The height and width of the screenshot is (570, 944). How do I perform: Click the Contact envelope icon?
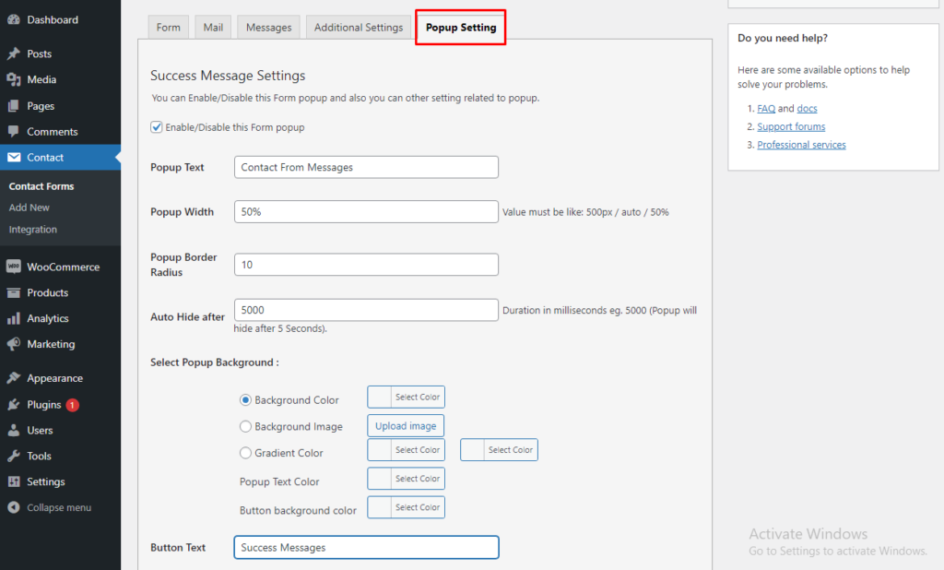pos(13,158)
